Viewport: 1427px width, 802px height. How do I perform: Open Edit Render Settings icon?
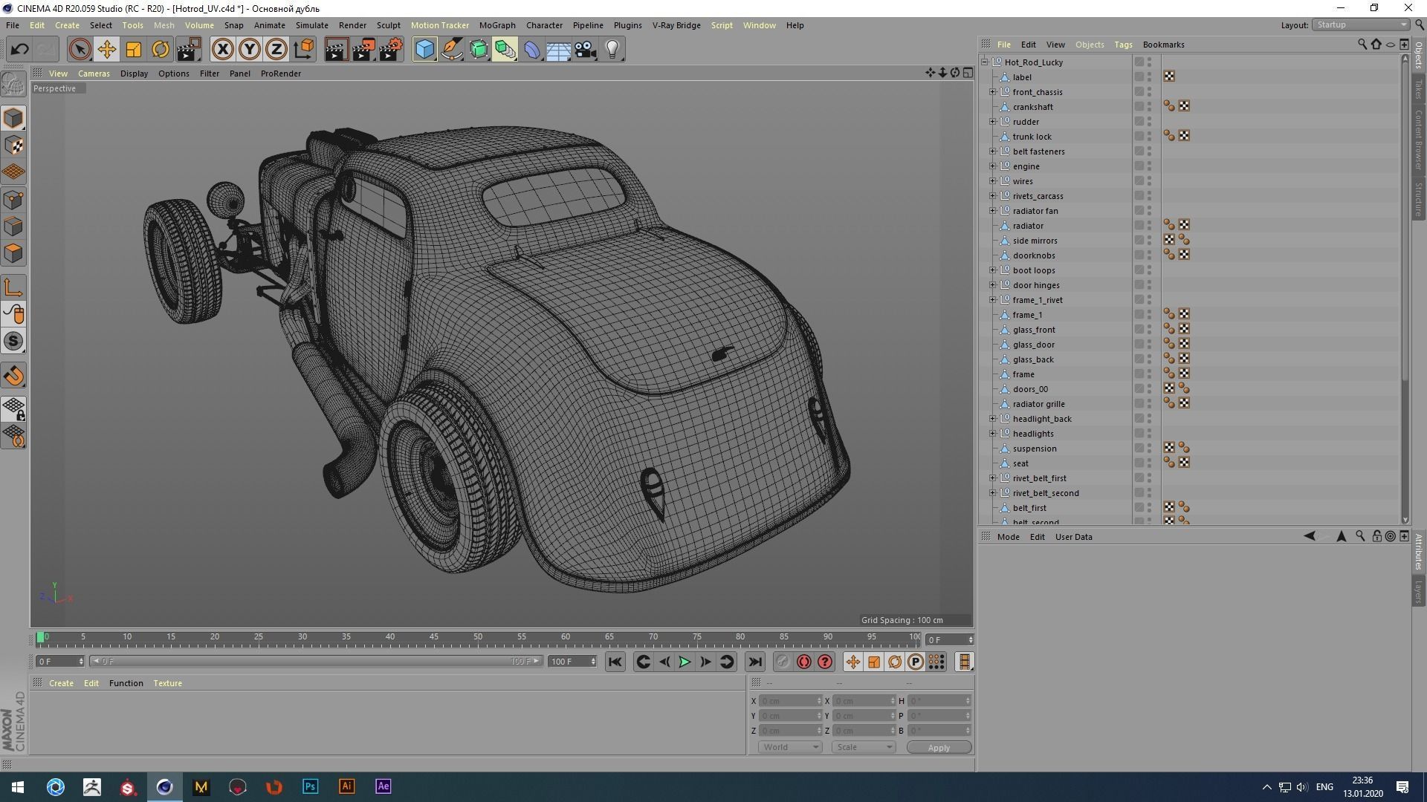[391, 50]
